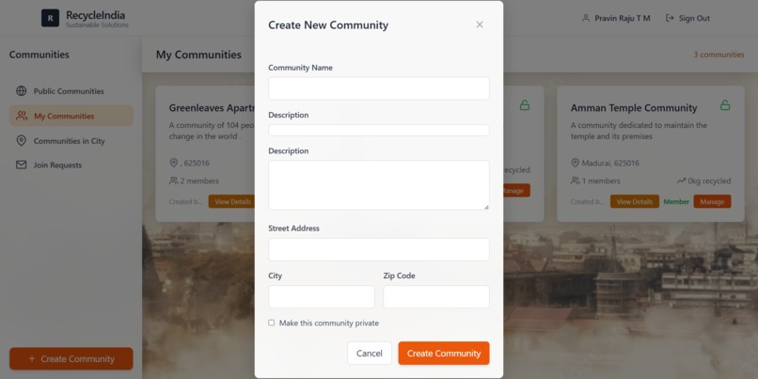Image resolution: width=758 pixels, height=379 pixels.
Task: Click the Zip Code input field
Action: 436,297
